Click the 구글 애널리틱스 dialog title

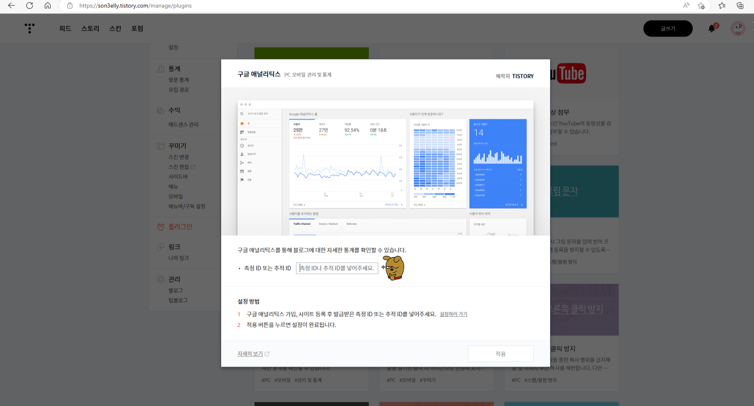click(x=259, y=74)
